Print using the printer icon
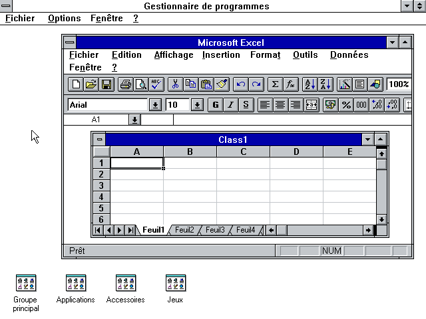Screen dimensions: 426x319 [126, 84]
